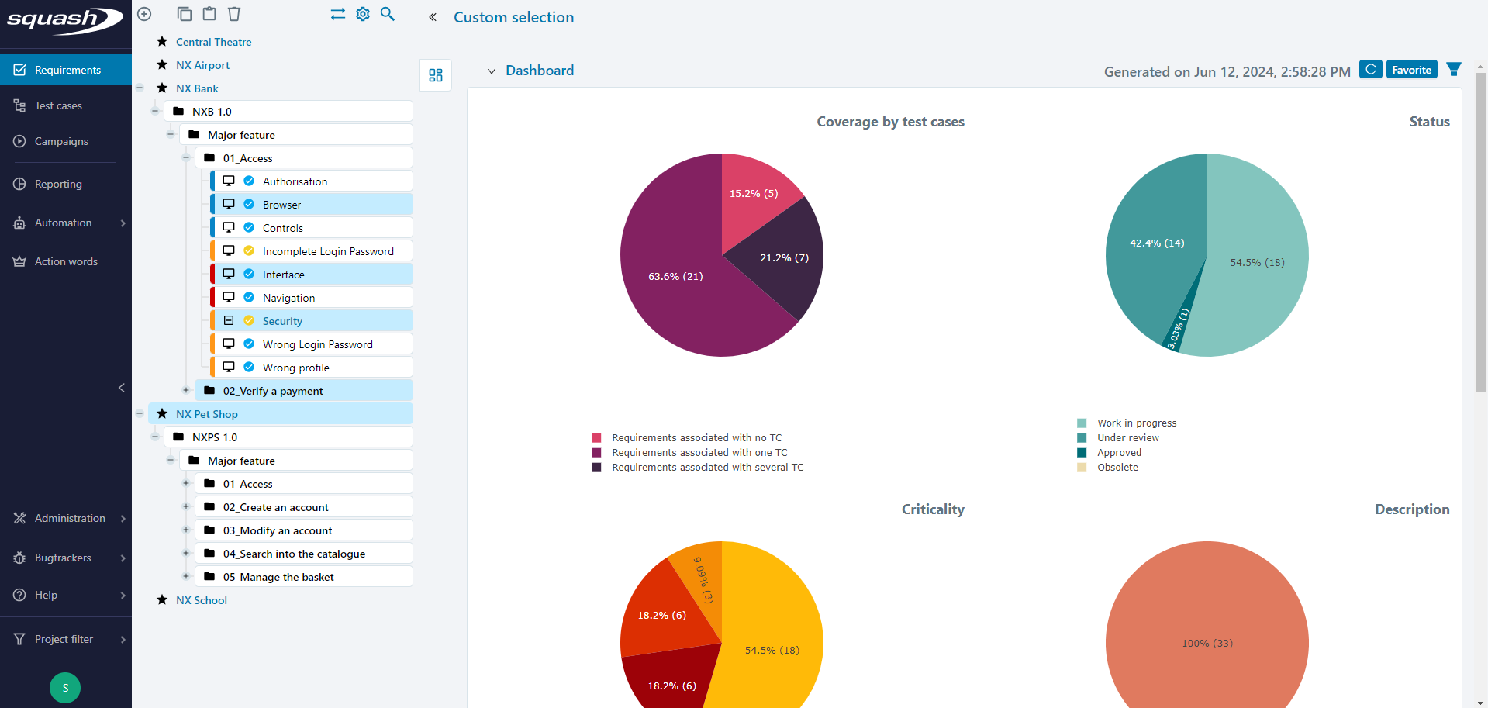The image size is (1488, 708).
Task: Open the Bugtrackers menu
Action: point(61,558)
